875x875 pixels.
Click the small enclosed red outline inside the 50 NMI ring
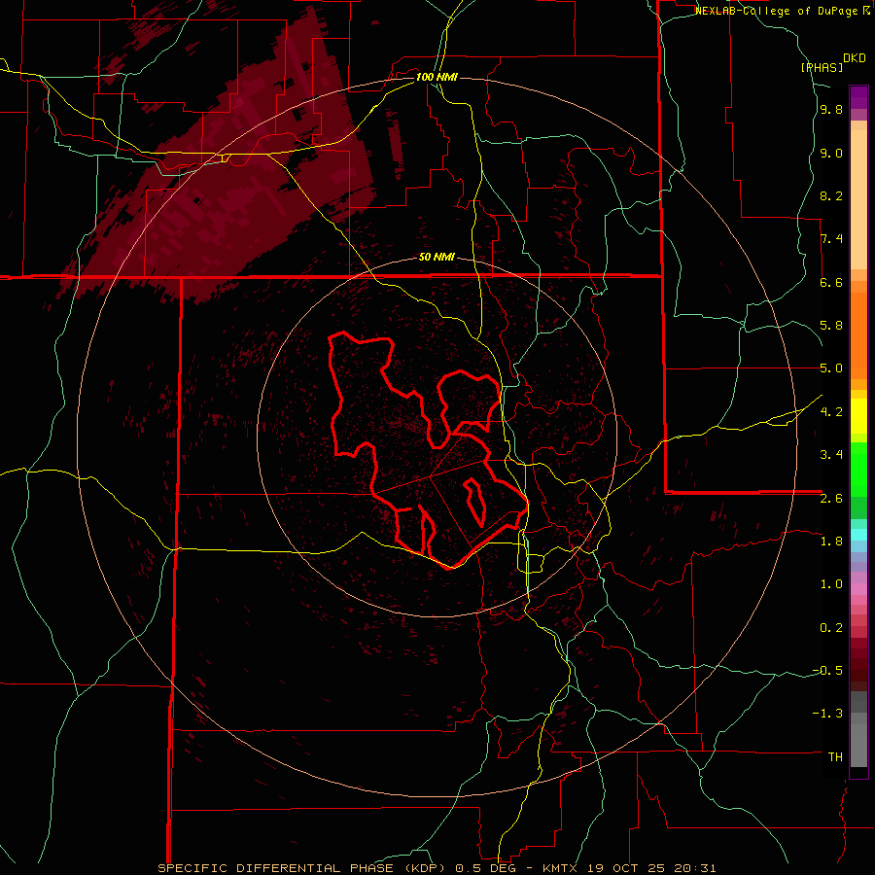point(474,501)
